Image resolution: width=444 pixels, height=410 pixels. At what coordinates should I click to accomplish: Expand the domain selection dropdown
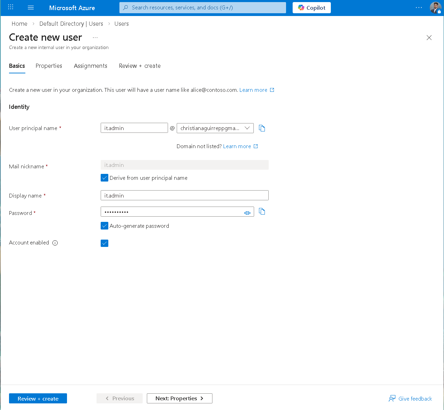tap(247, 128)
